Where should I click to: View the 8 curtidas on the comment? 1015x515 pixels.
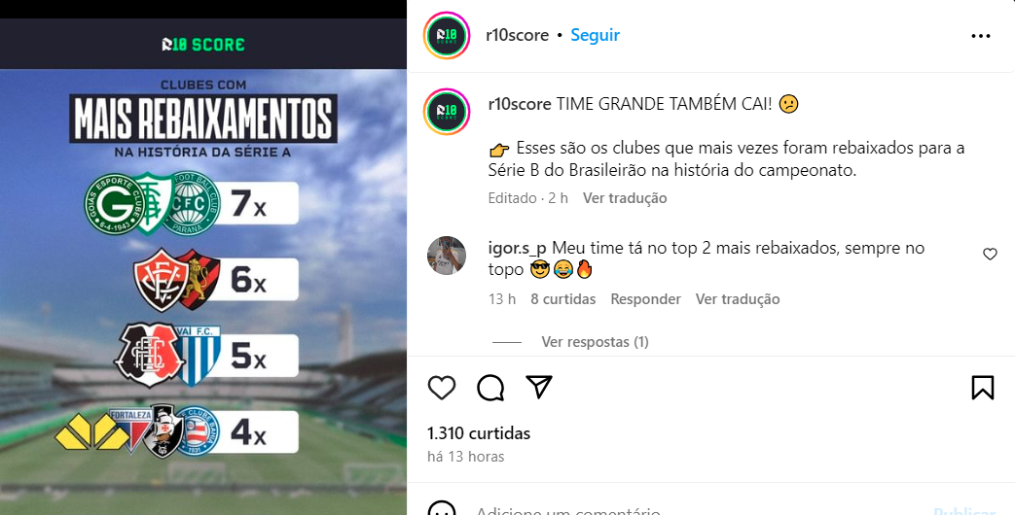563,299
